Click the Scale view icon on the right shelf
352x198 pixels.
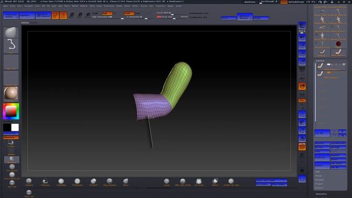(302, 131)
